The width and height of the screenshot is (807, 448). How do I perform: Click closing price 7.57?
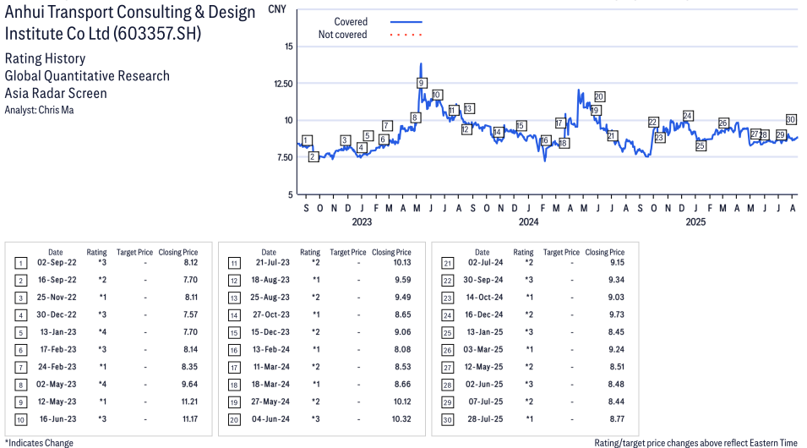pyautogui.click(x=190, y=314)
